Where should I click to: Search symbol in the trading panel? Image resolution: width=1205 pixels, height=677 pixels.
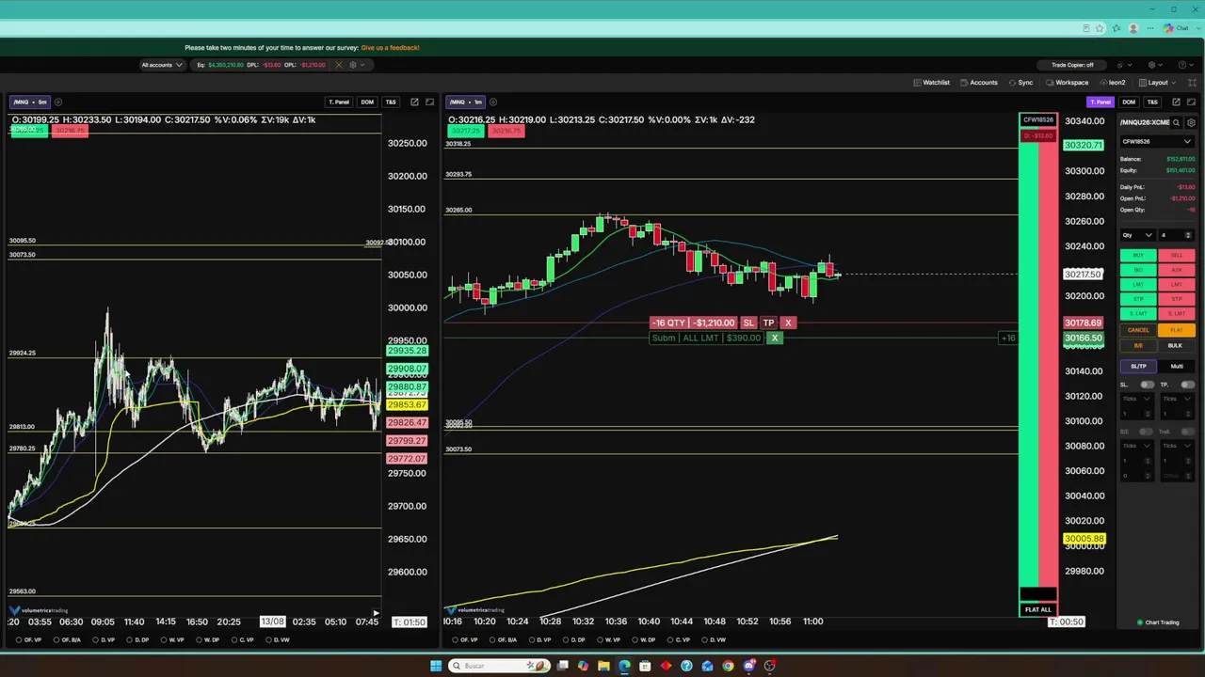1176,122
